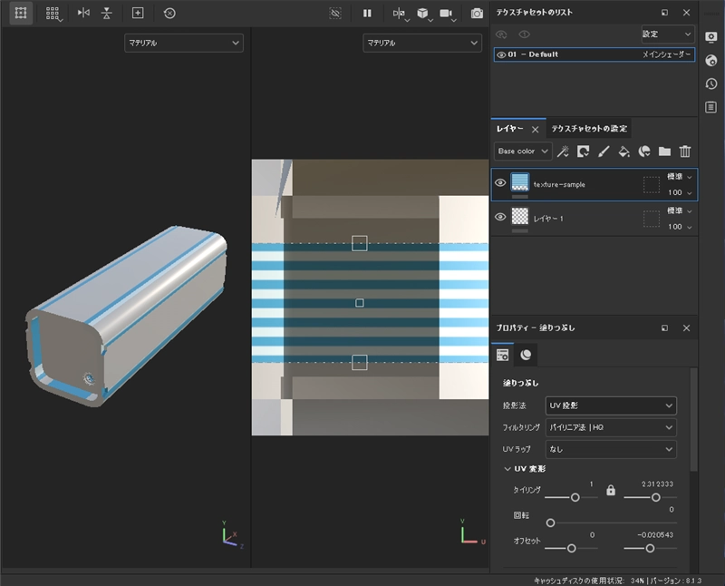
Task: Click the fill properties tab icon
Action: tap(502, 355)
